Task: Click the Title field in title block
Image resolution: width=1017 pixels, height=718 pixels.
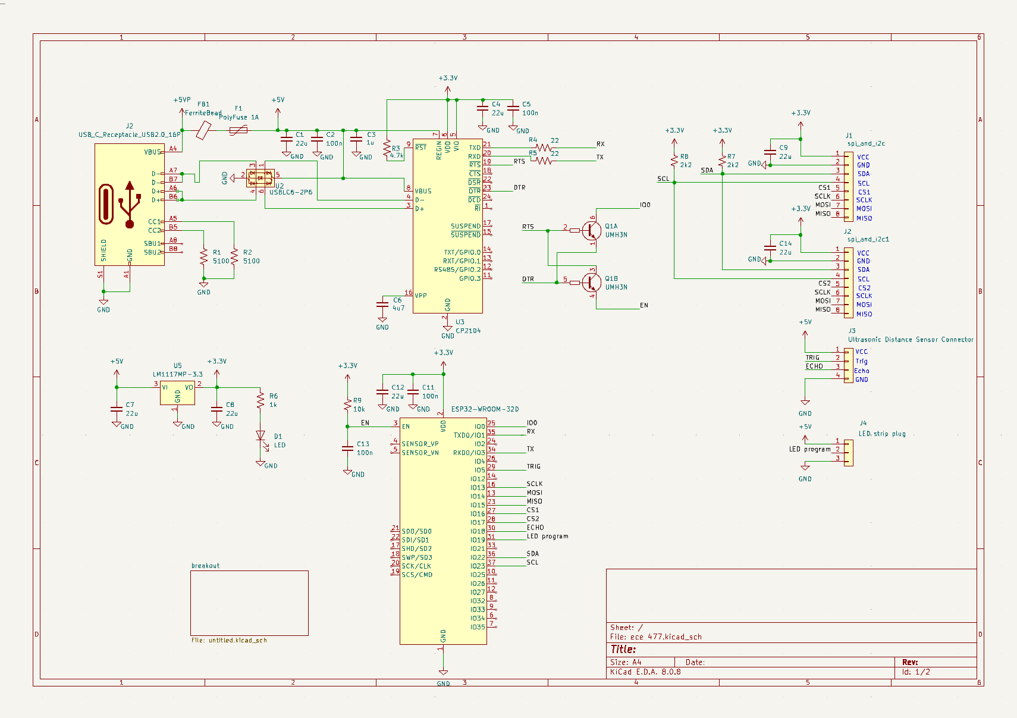Action: click(623, 649)
